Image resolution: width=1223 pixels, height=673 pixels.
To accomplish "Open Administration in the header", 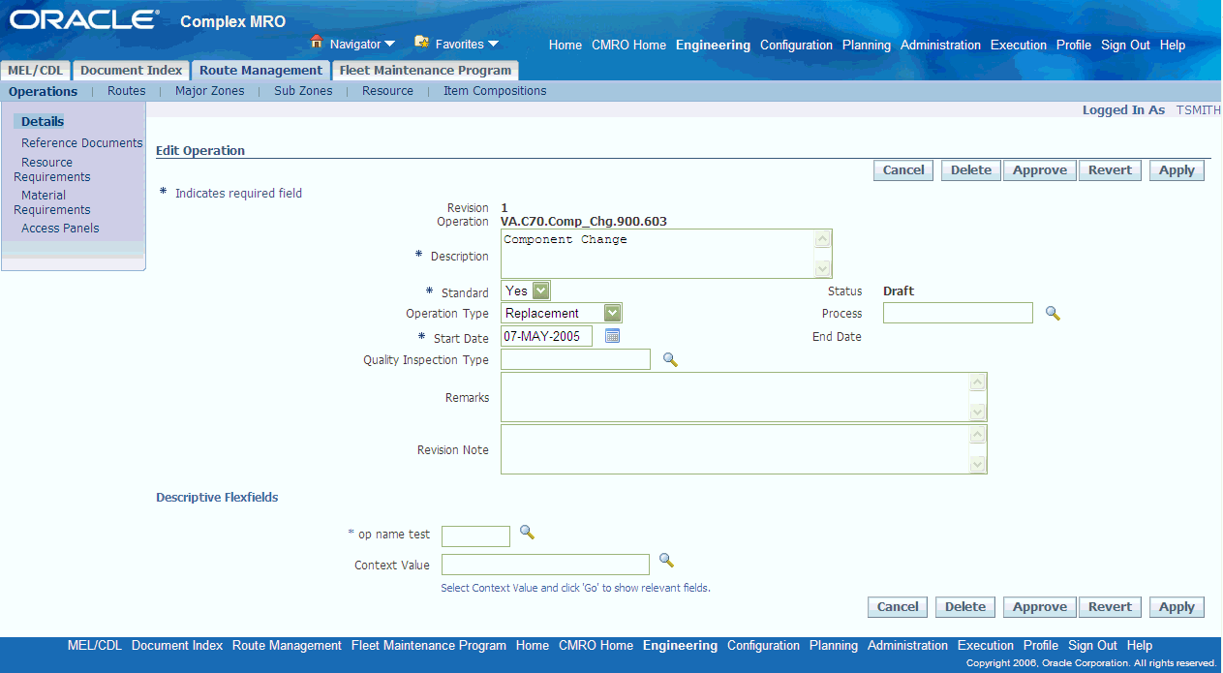I will pyautogui.click(x=940, y=46).
